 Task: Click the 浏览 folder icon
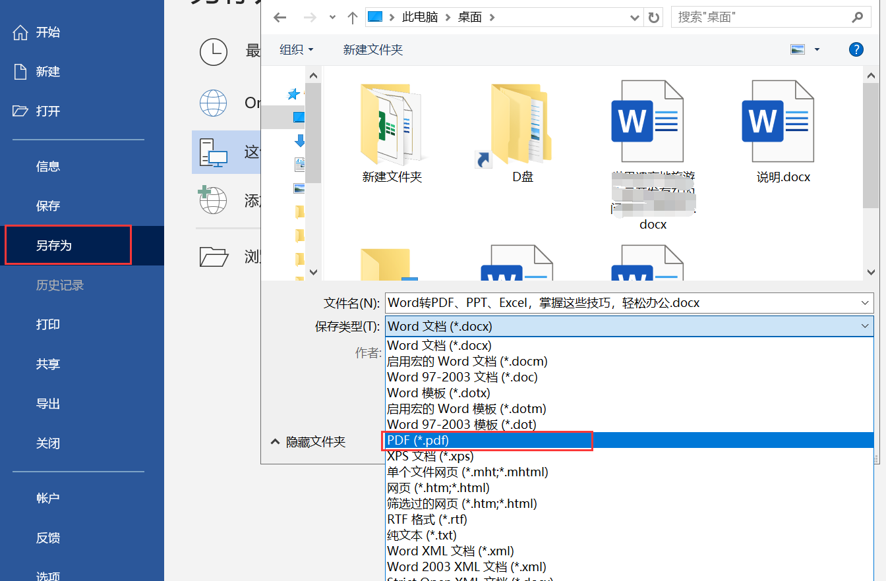click(x=213, y=256)
